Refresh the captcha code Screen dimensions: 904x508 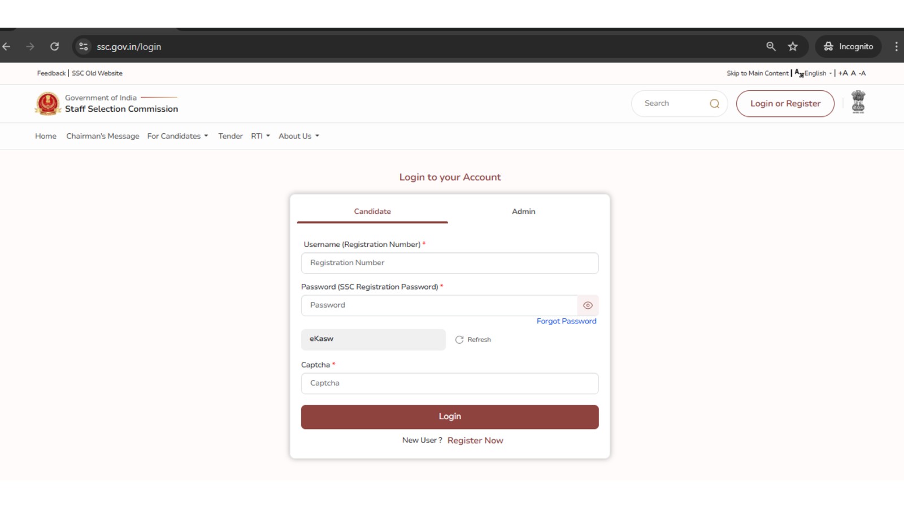(x=473, y=340)
